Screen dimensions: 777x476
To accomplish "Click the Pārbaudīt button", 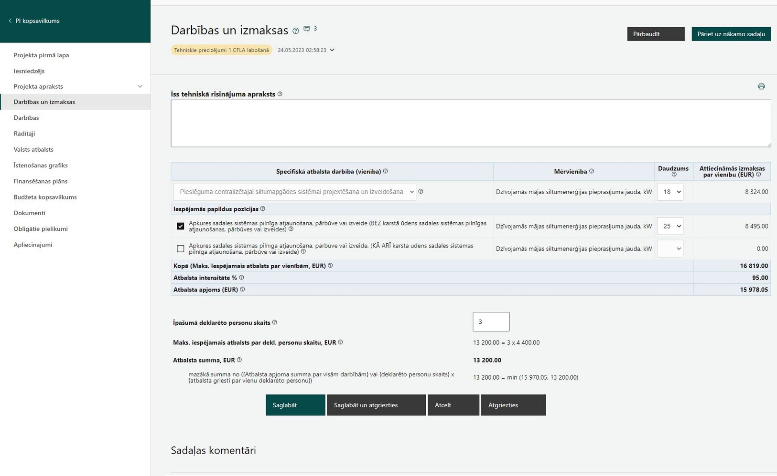I will pyautogui.click(x=656, y=34).
